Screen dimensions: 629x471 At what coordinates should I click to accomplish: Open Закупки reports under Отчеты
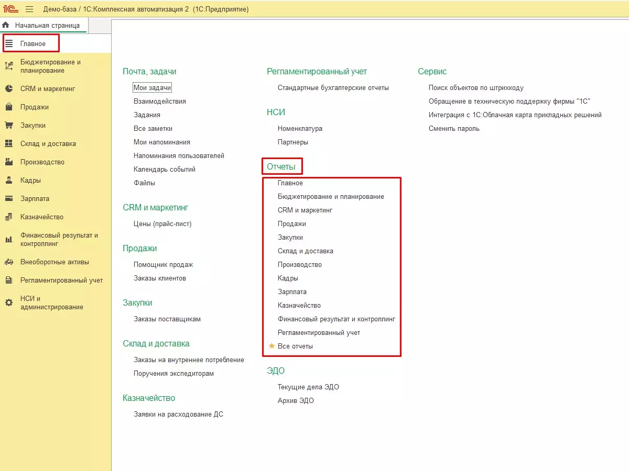[x=290, y=238]
